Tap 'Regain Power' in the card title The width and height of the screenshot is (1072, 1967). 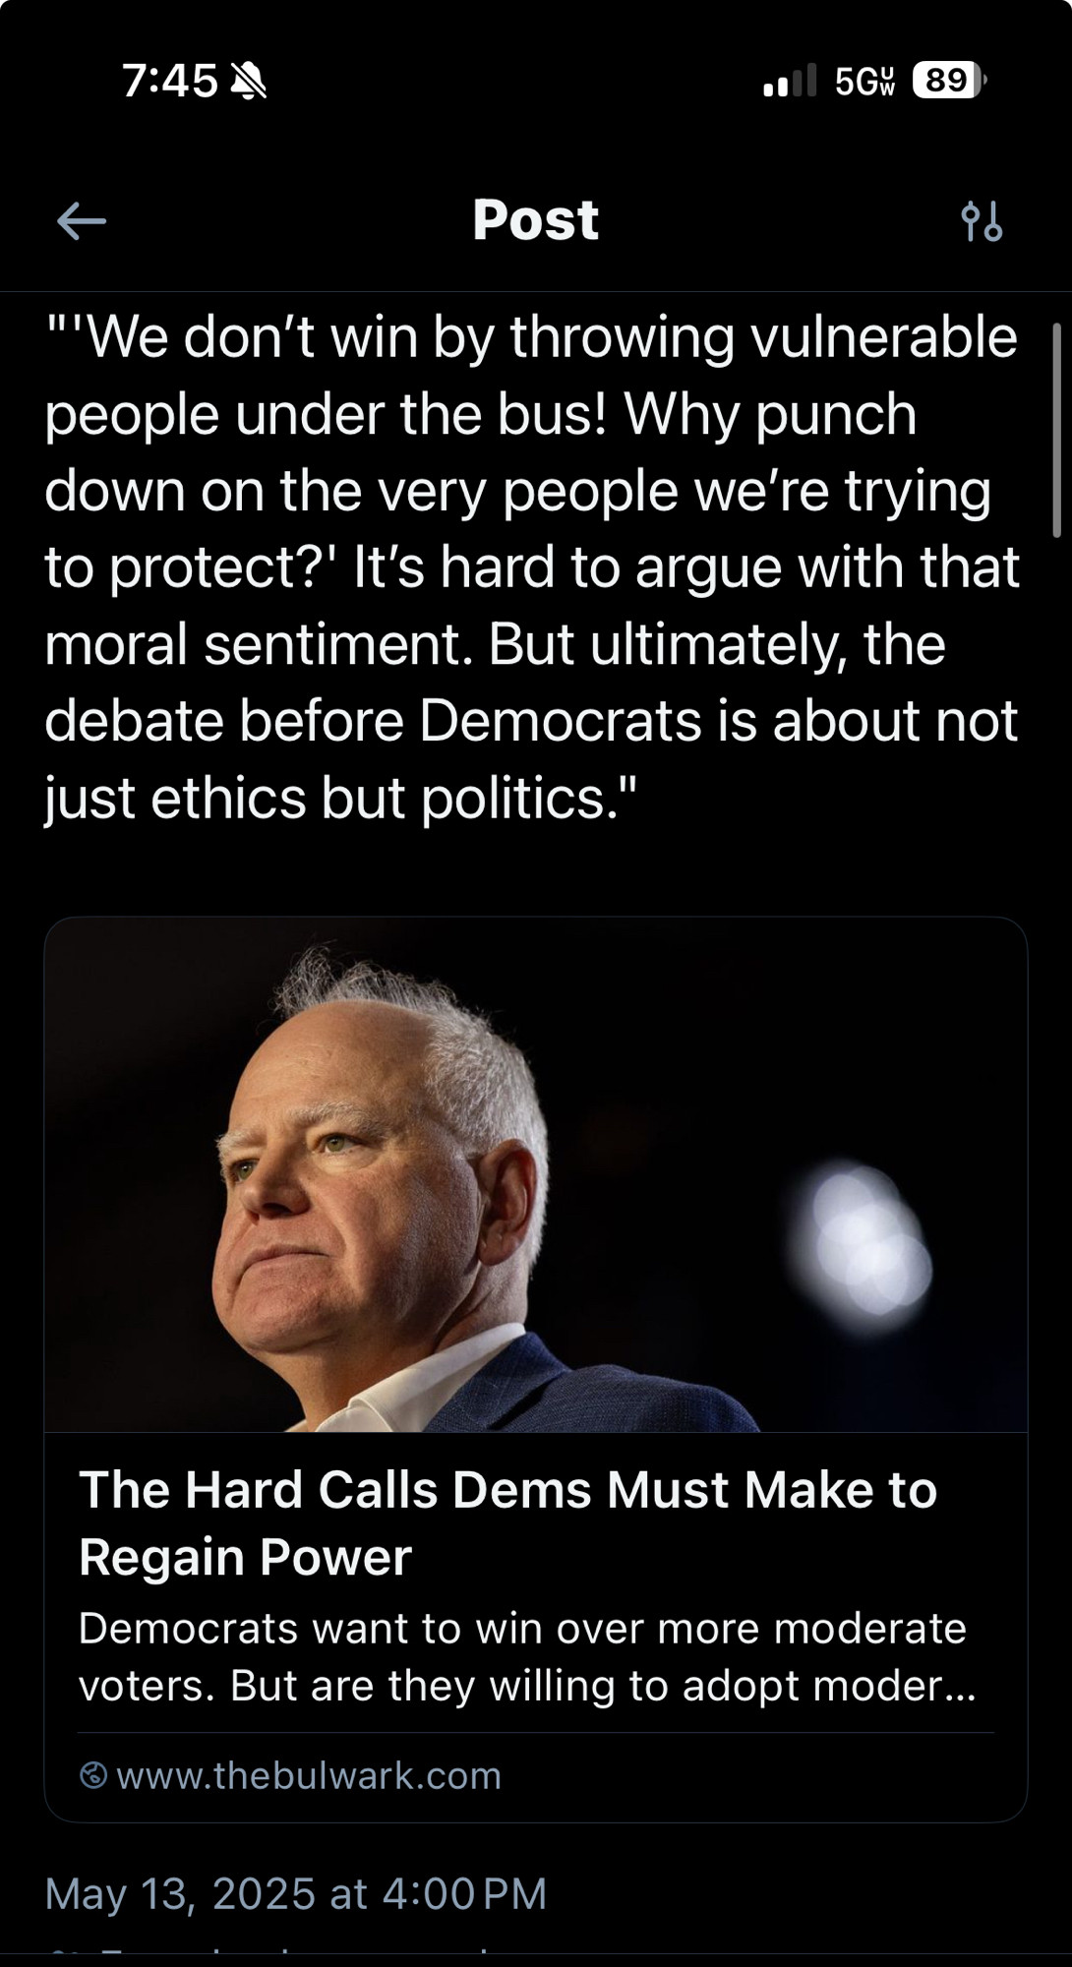coord(245,1557)
